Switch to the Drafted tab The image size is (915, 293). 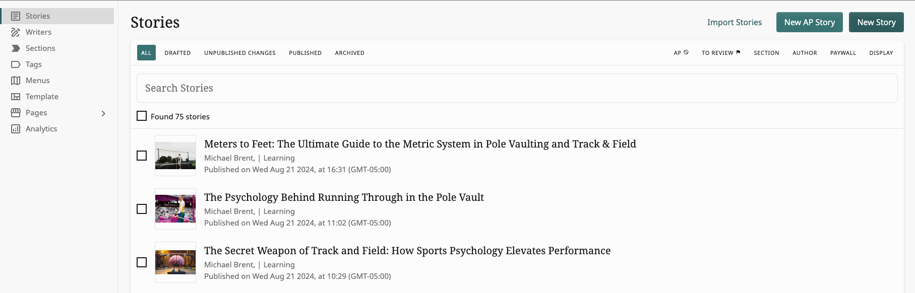(x=177, y=53)
